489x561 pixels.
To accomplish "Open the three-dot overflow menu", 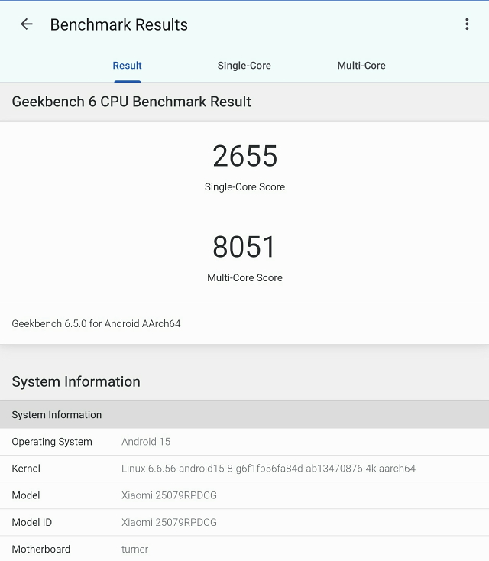I will click(x=467, y=24).
